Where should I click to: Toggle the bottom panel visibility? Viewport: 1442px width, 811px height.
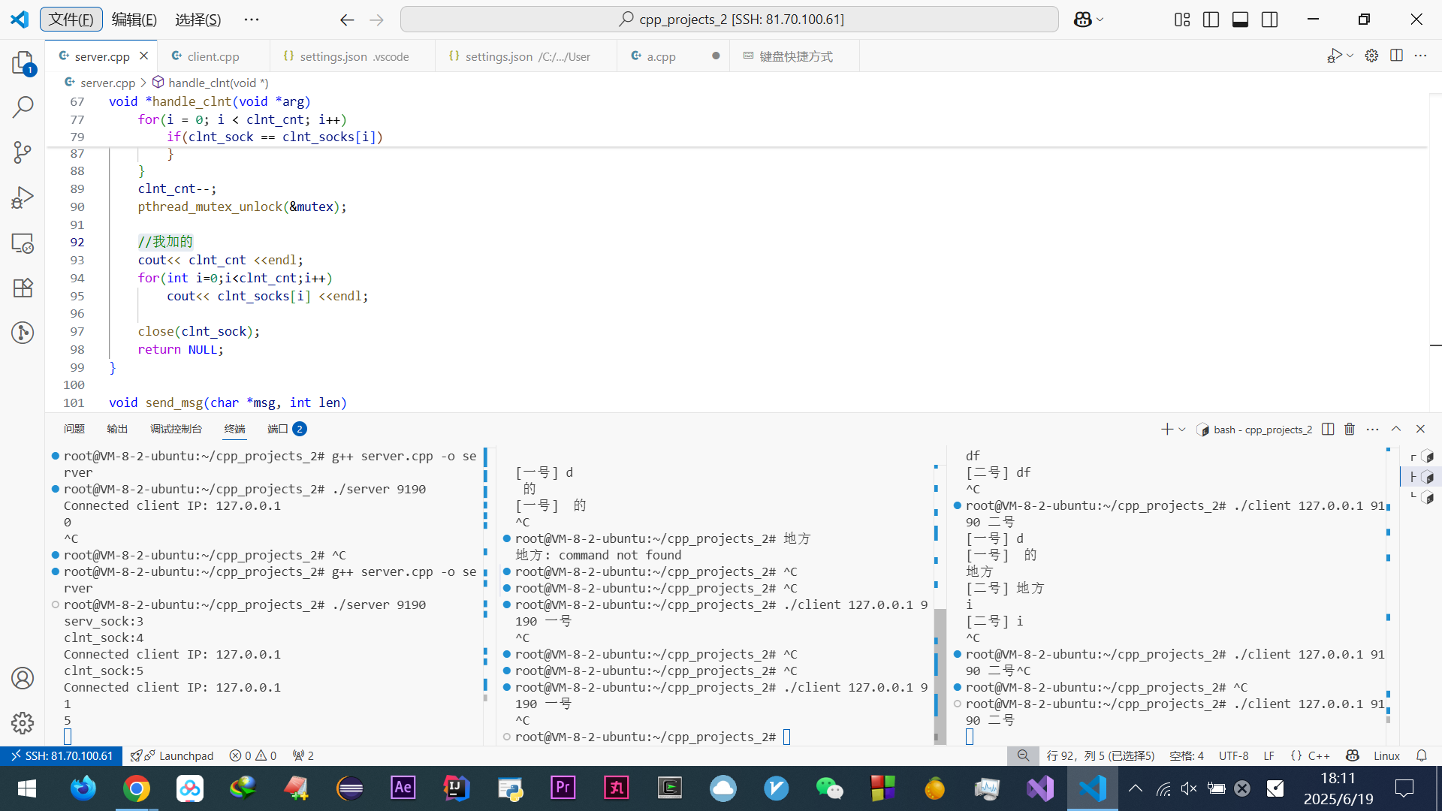pyautogui.click(x=1240, y=20)
